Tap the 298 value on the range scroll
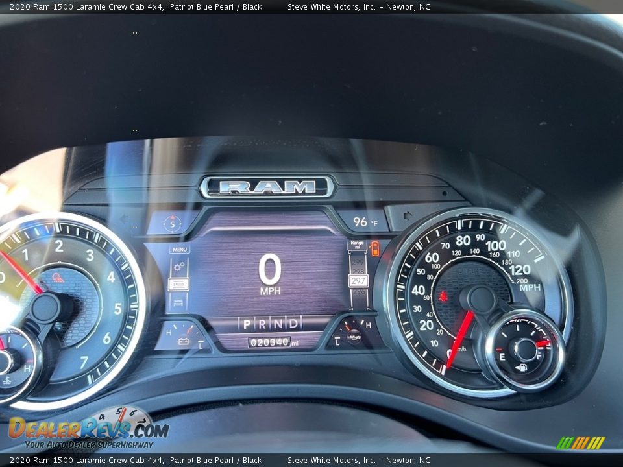This screenshot has width=623, height=467. (x=358, y=271)
